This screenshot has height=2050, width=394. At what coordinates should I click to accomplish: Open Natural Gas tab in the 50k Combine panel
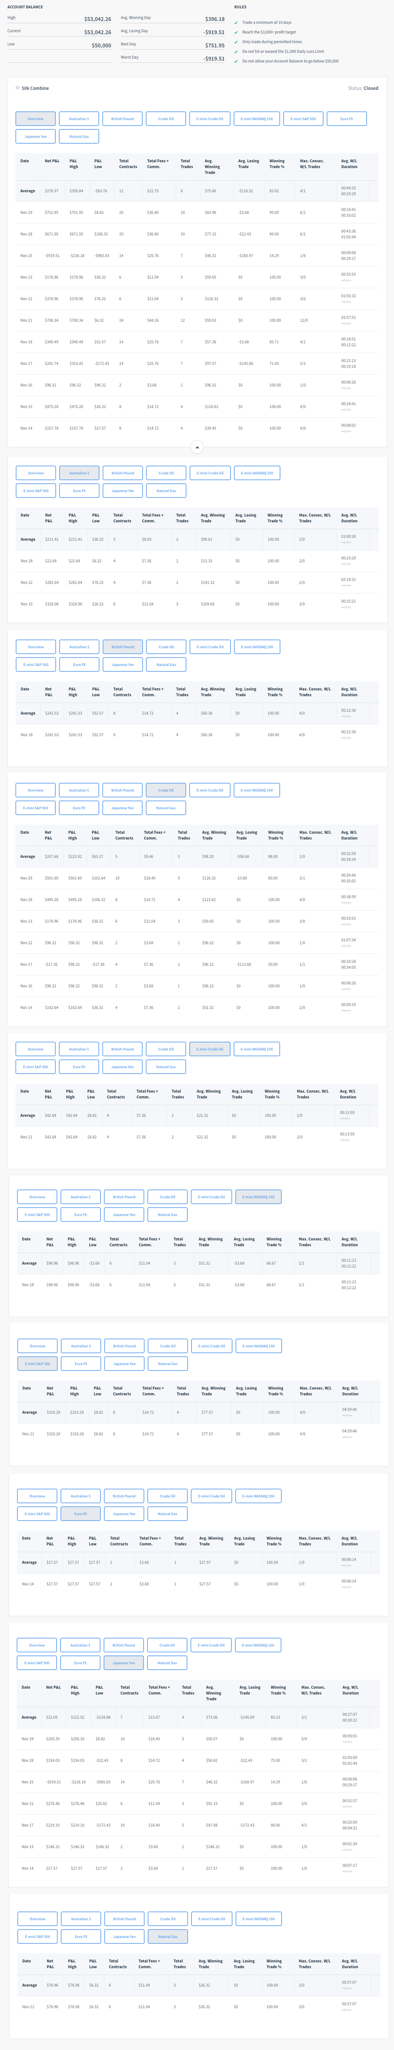pyautogui.click(x=79, y=136)
